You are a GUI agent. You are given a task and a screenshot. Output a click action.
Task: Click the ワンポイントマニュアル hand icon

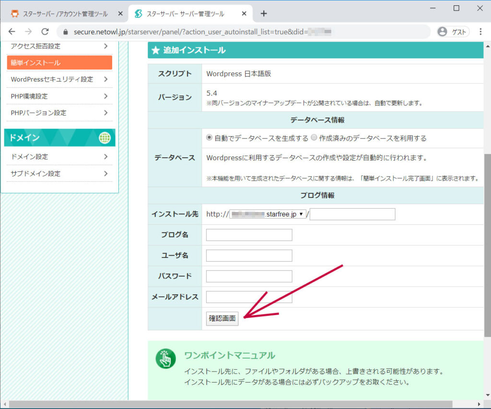click(x=165, y=359)
